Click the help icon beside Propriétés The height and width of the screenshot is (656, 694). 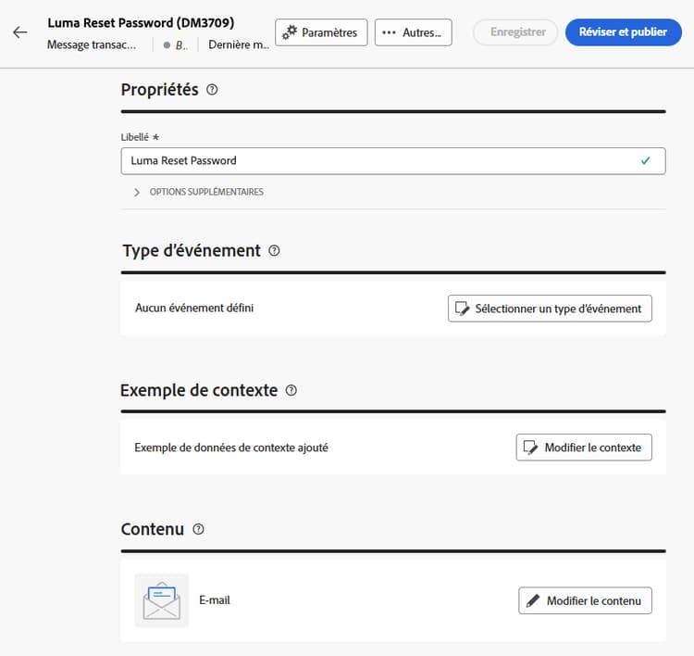click(213, 90)
